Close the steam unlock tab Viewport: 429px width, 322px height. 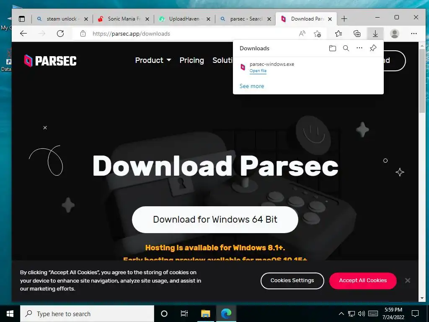point(86,19)
